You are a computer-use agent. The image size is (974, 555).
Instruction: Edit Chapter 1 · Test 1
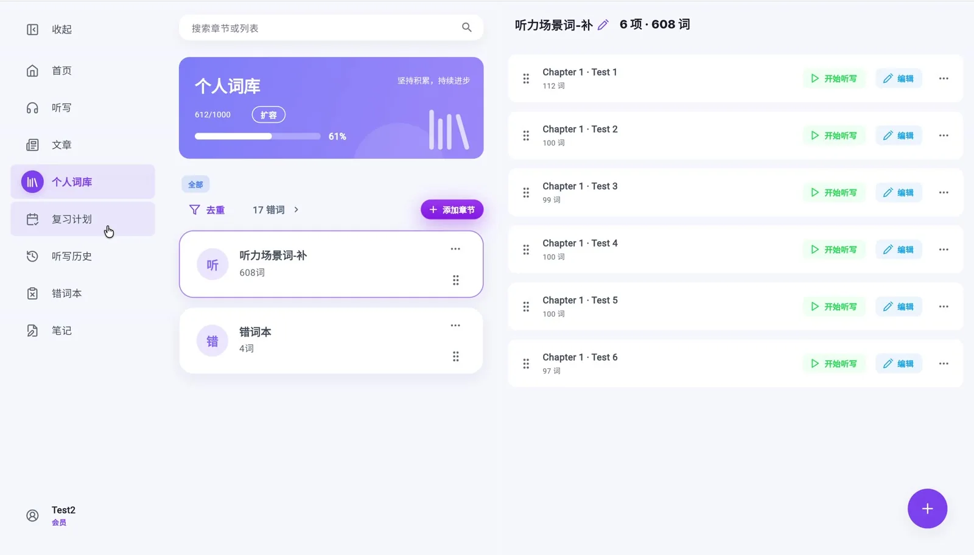[x=899, y=79]
